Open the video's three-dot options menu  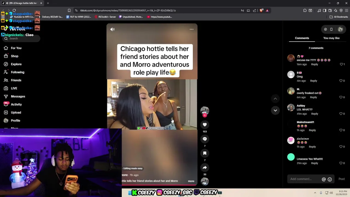(191, 29)
